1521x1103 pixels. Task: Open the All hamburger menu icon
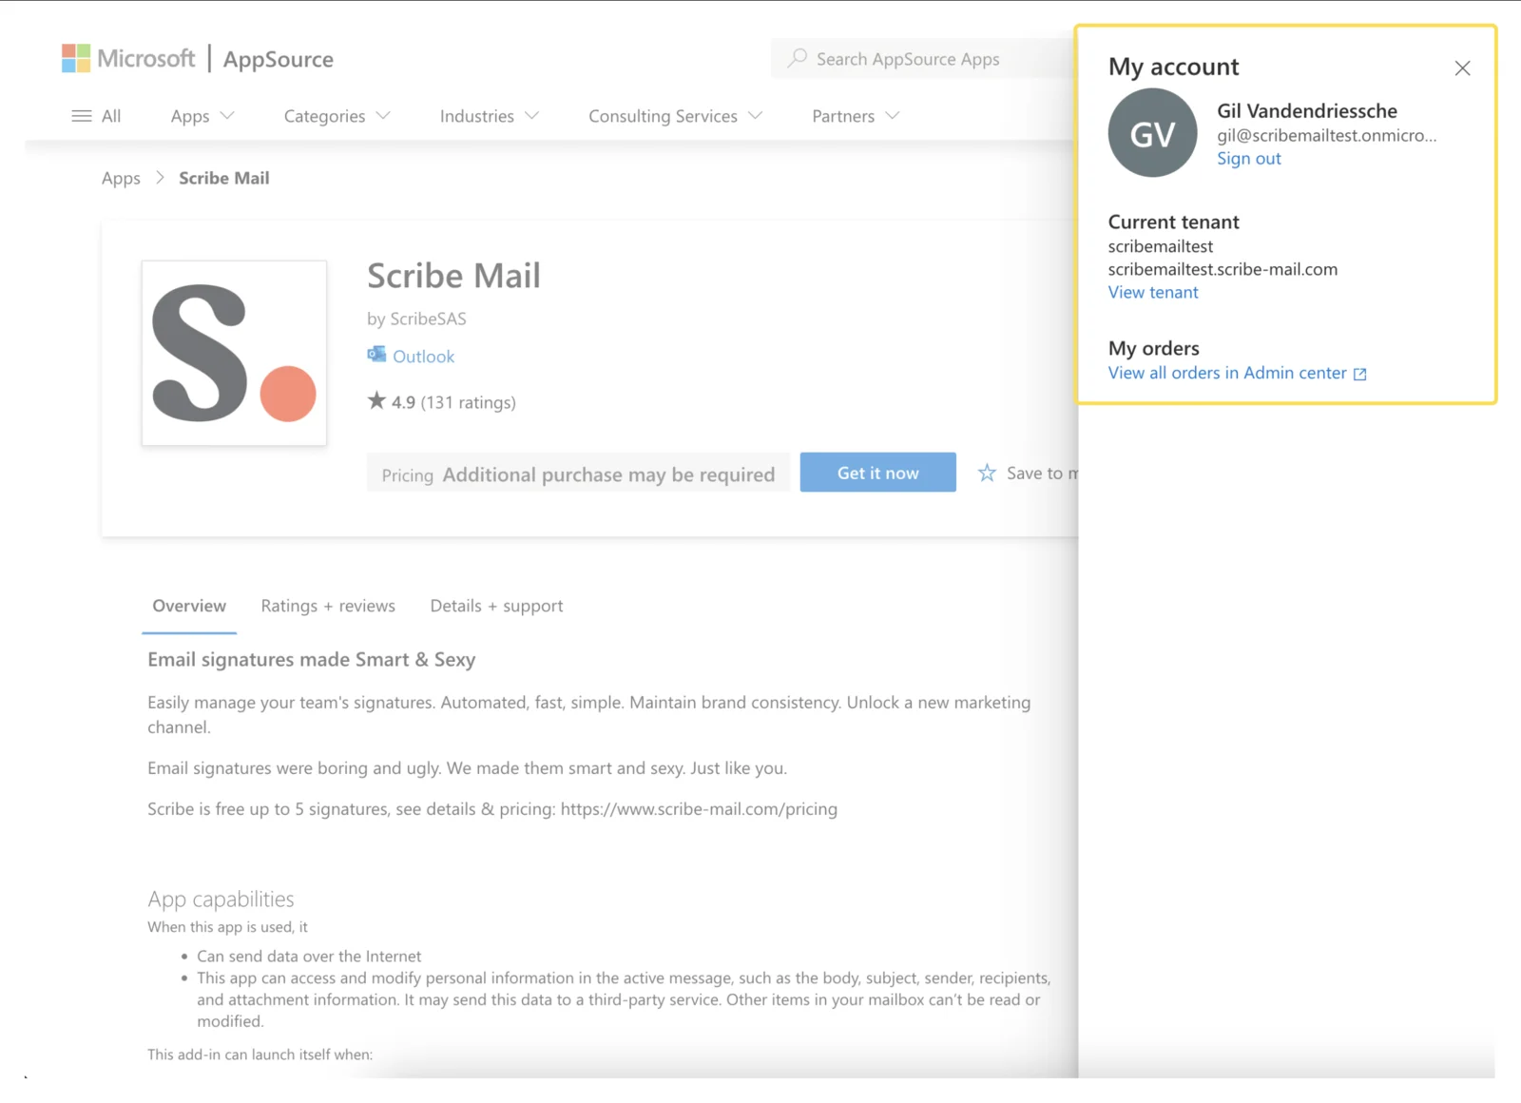(82, 116)
